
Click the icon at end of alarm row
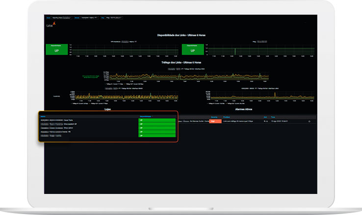(x=309, y=121)
